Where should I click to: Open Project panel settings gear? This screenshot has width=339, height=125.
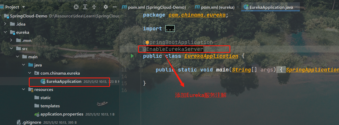(106, 7)
